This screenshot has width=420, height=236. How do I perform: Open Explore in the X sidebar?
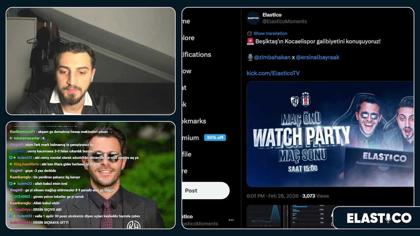pyautogui.click(x=188, y=38)
